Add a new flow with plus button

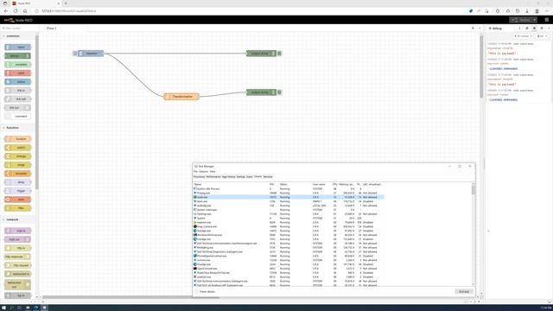click(473, 29)
